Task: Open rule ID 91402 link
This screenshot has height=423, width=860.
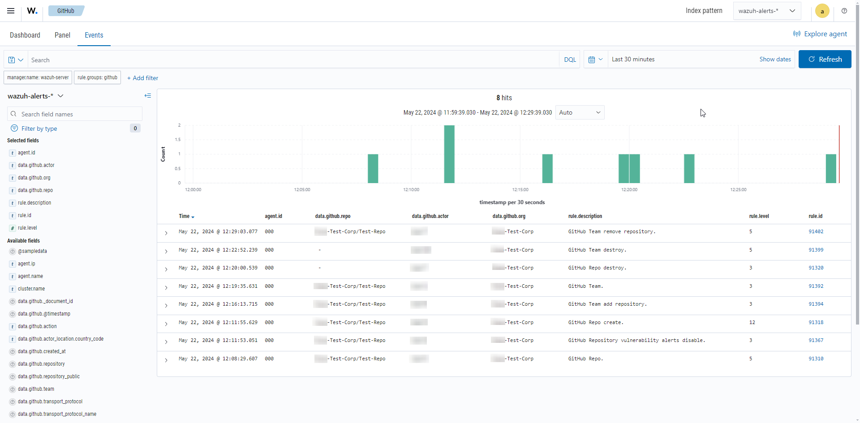Action: (816, 231)
